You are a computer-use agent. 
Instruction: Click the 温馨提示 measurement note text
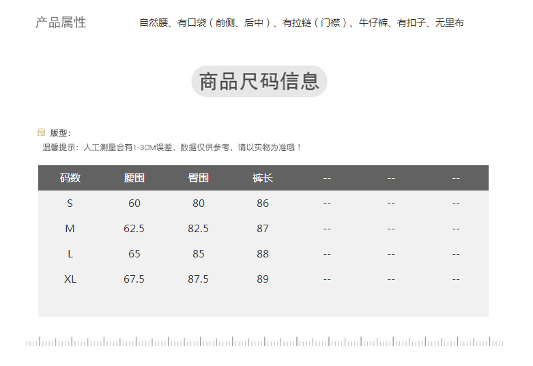[172, 147]
